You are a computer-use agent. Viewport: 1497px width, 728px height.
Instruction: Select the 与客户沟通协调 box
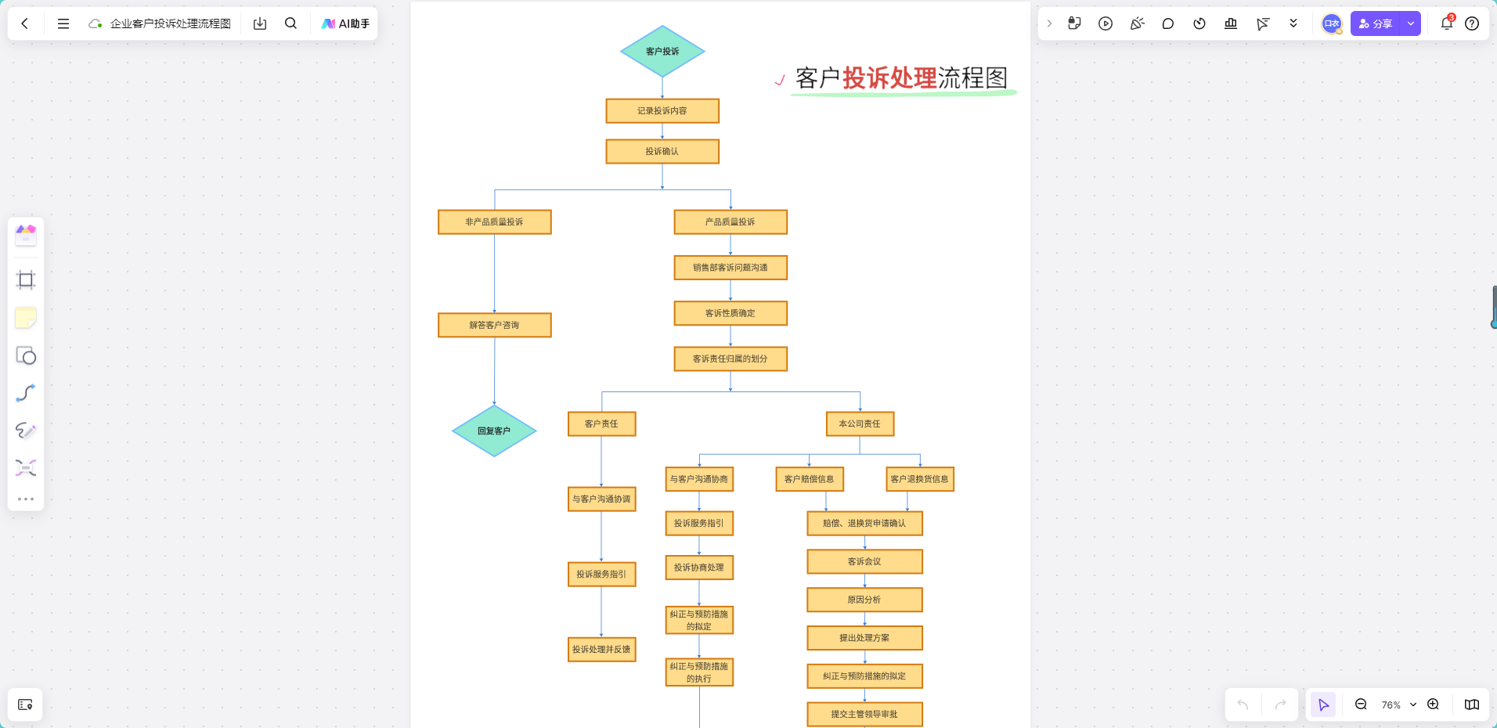(x=601, y=499)
